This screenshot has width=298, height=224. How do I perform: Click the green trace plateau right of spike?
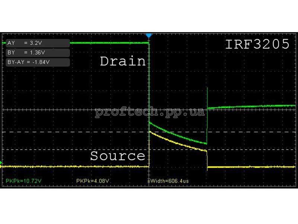(x=253, y=106)
